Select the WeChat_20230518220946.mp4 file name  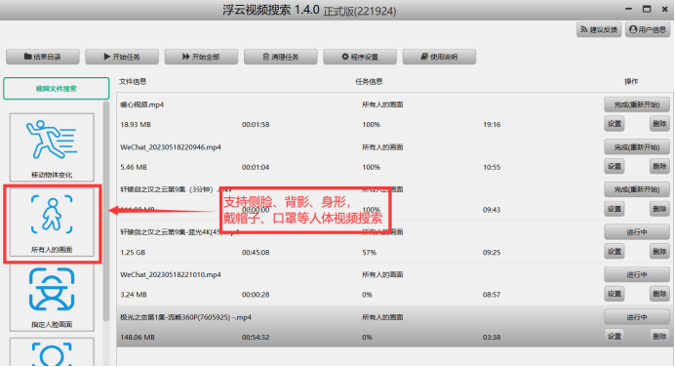pos(171,147)
